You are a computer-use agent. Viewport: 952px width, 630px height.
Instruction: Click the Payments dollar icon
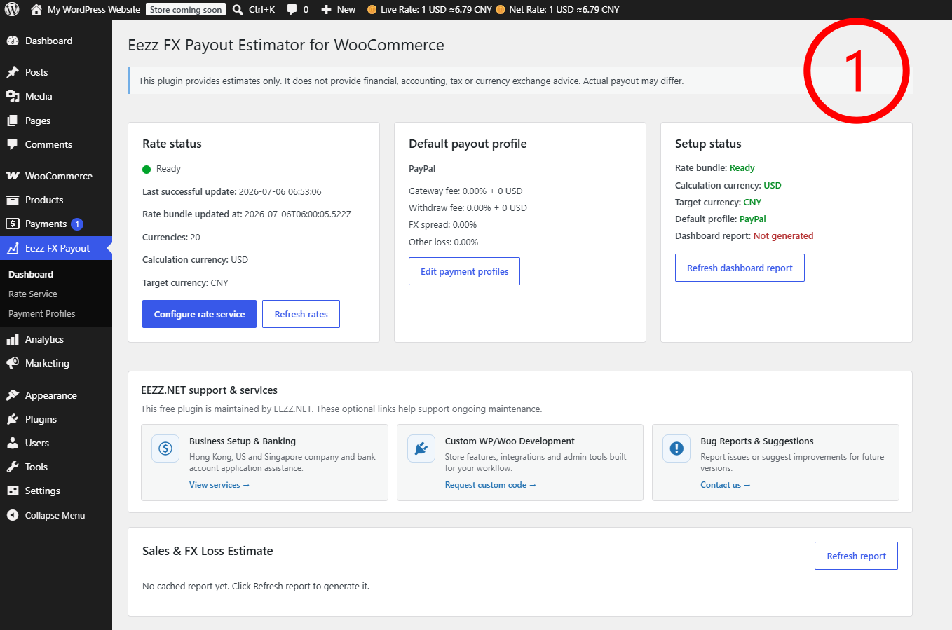13,224
